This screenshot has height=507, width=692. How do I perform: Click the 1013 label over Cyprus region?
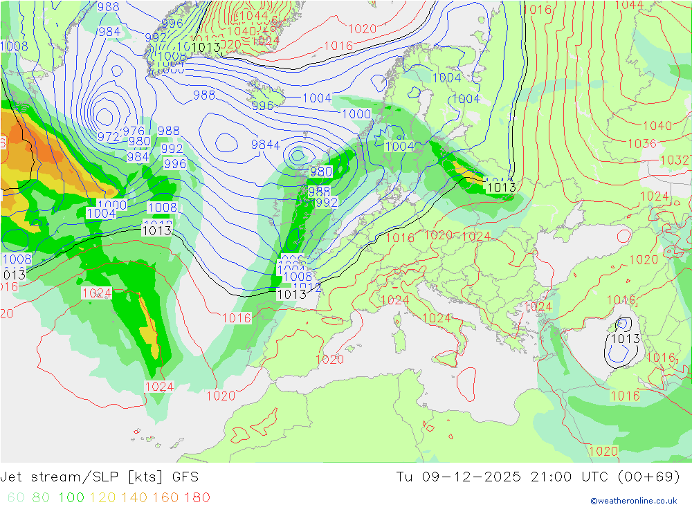point(626,338)
